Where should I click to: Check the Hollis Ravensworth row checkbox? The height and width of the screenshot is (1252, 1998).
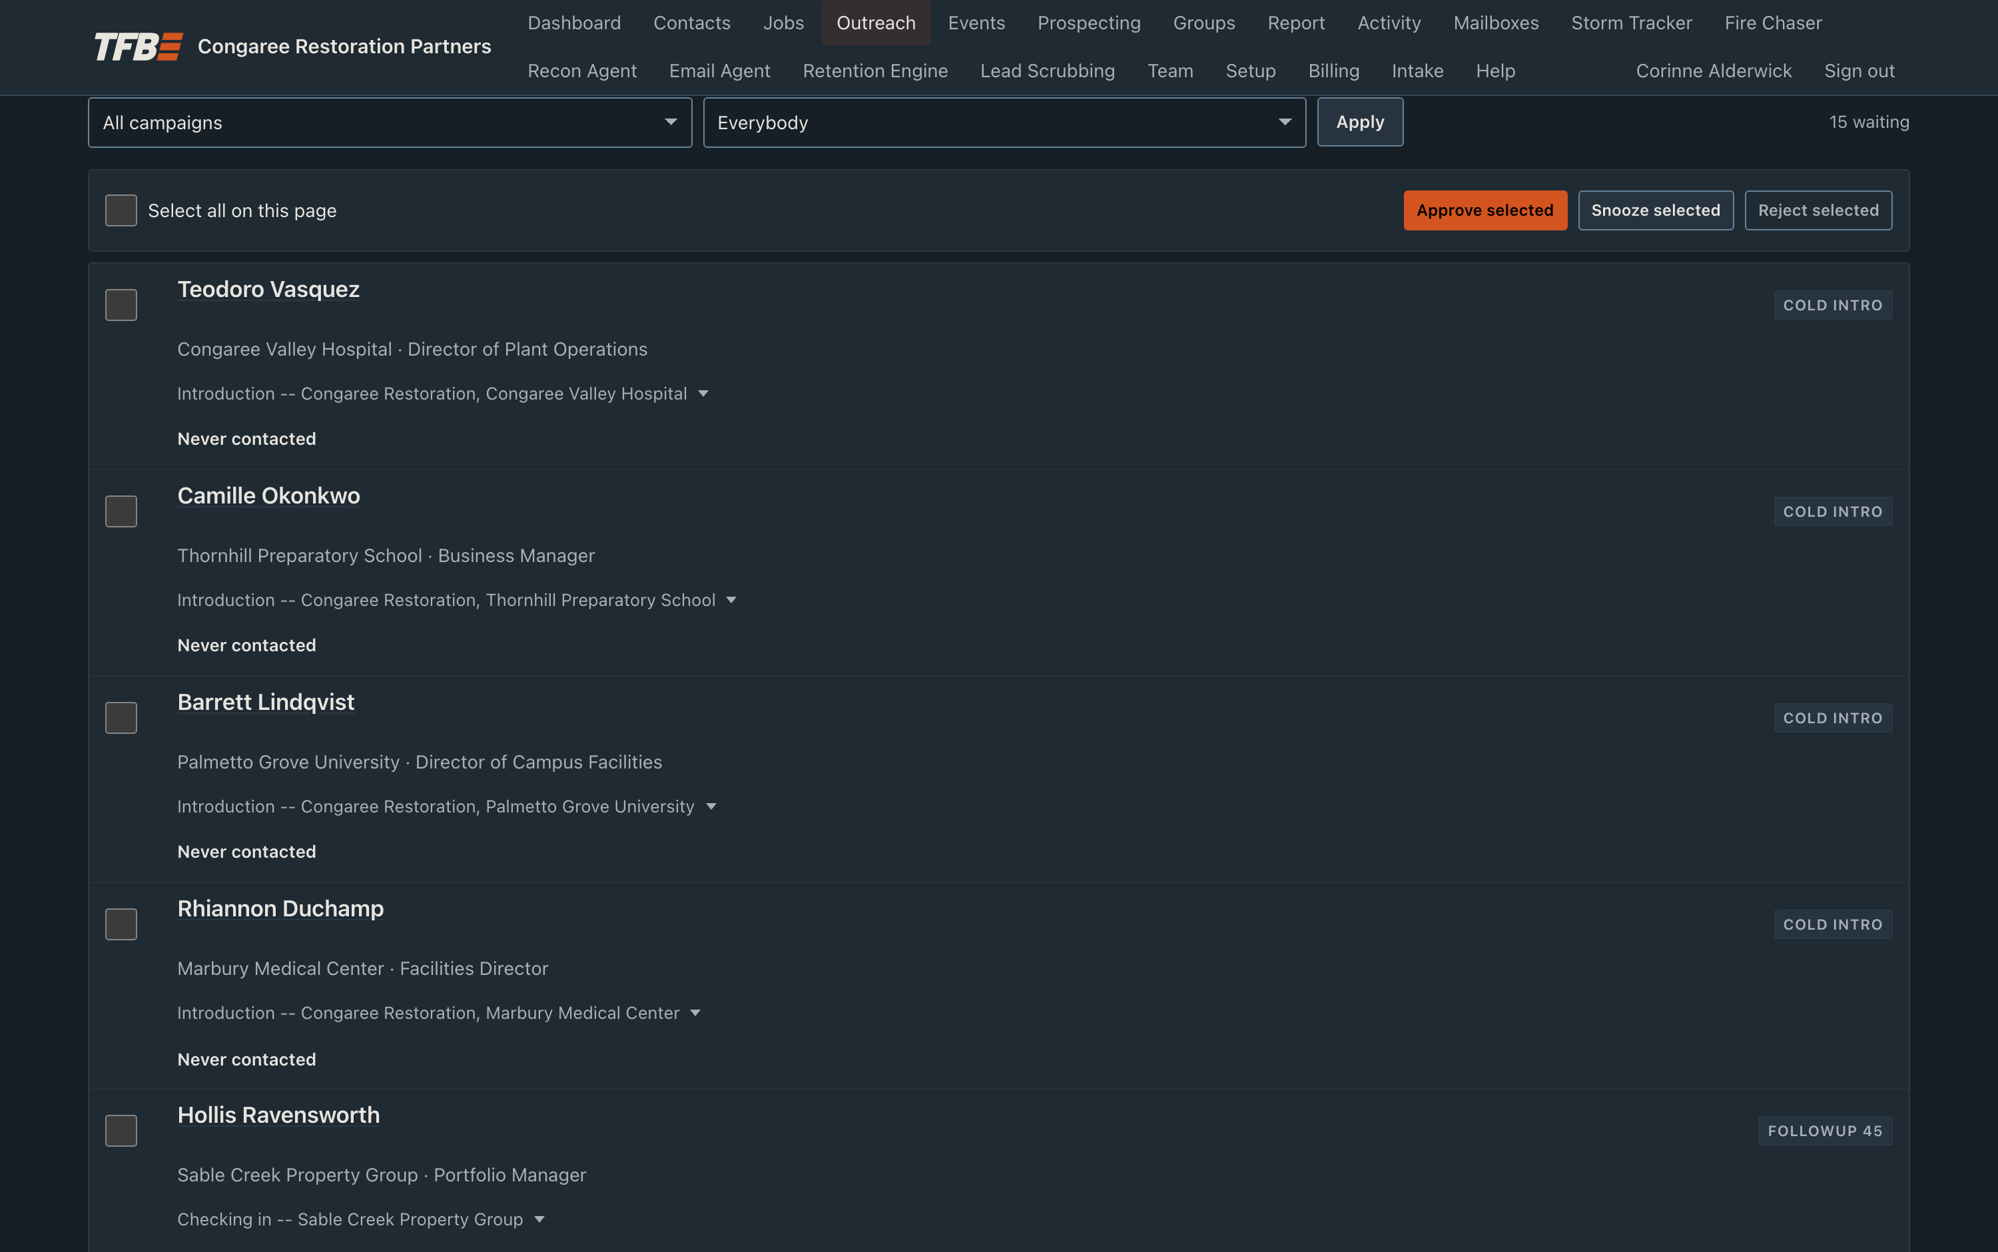point(121,1131)
